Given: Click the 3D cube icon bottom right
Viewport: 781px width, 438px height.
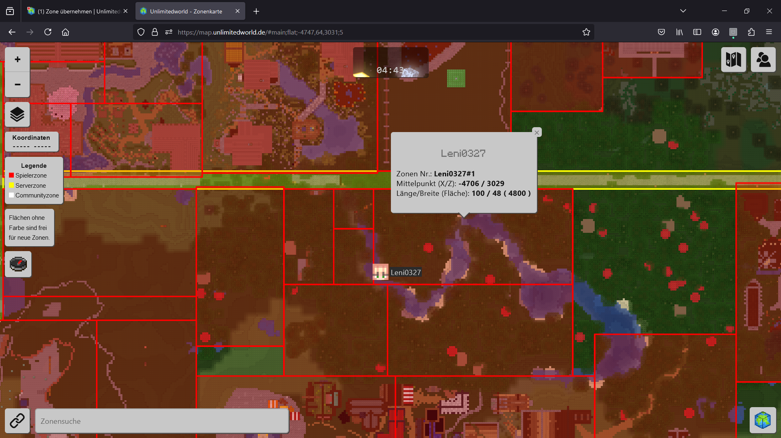Looking at the screenshot, I should point(763,420).
